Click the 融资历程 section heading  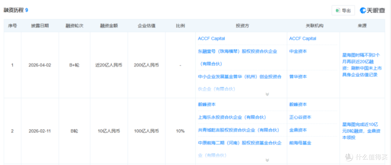[x=13, y=10]
